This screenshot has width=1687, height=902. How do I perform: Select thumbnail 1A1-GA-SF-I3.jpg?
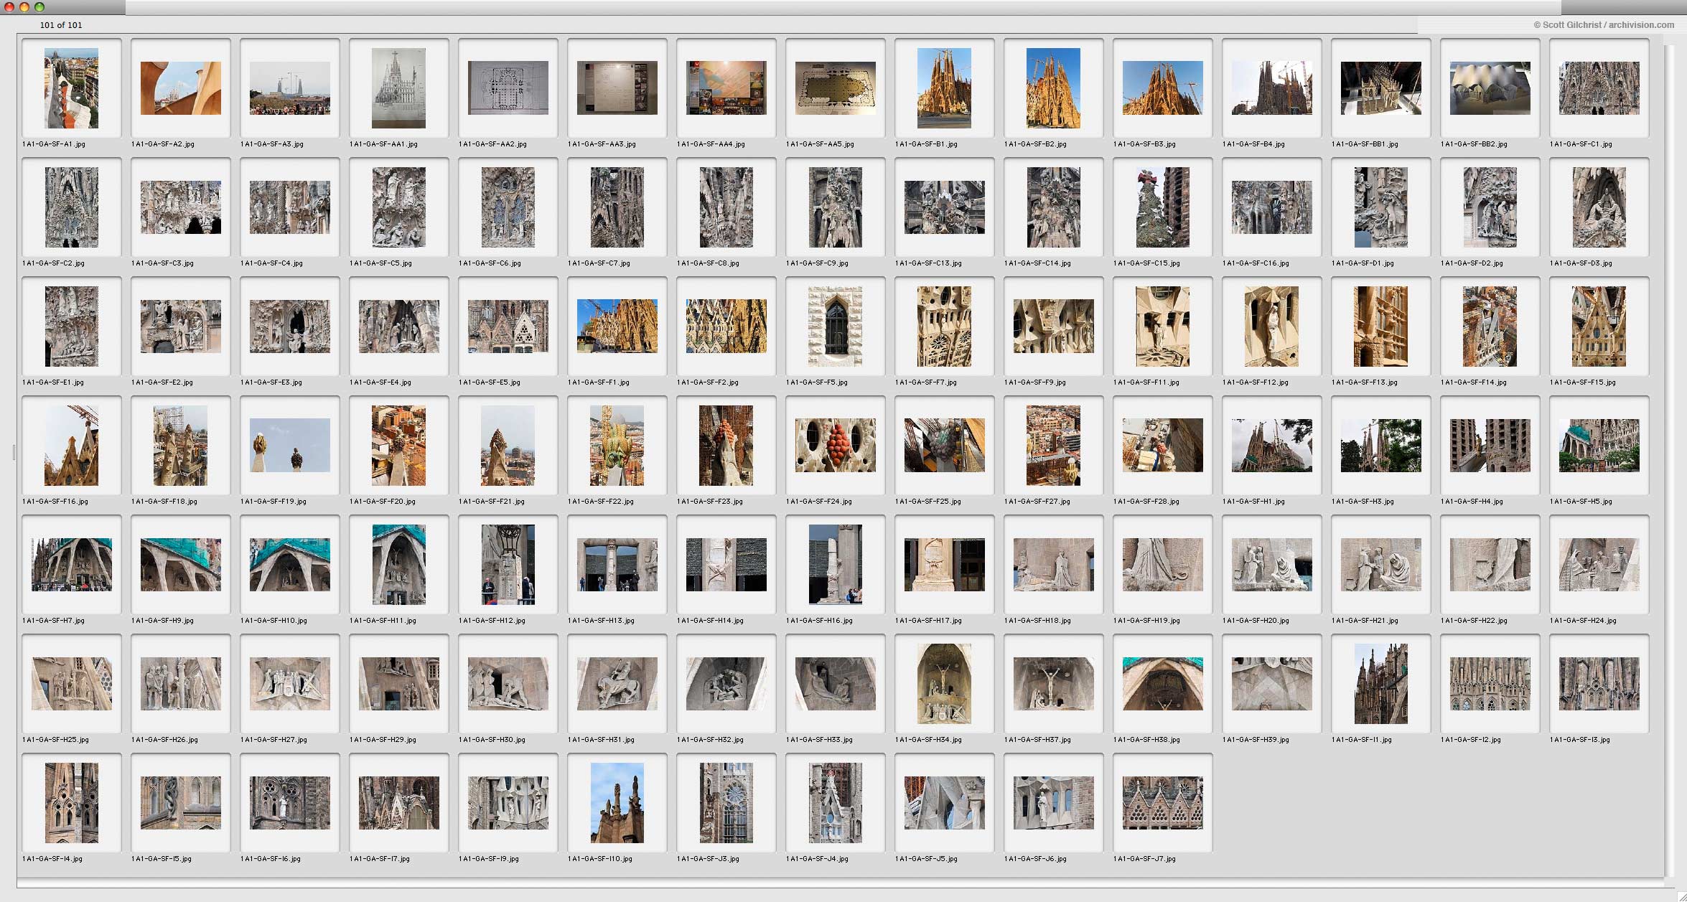point(1599,684)
